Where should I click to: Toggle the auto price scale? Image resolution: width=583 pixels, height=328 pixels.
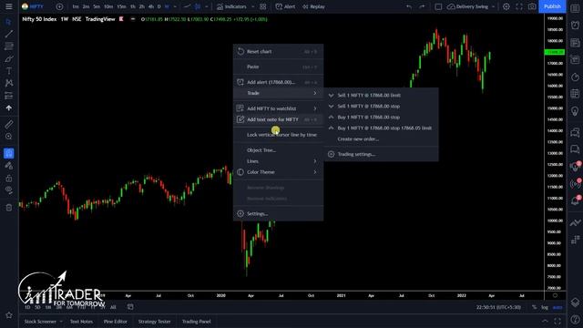(557, 307)
